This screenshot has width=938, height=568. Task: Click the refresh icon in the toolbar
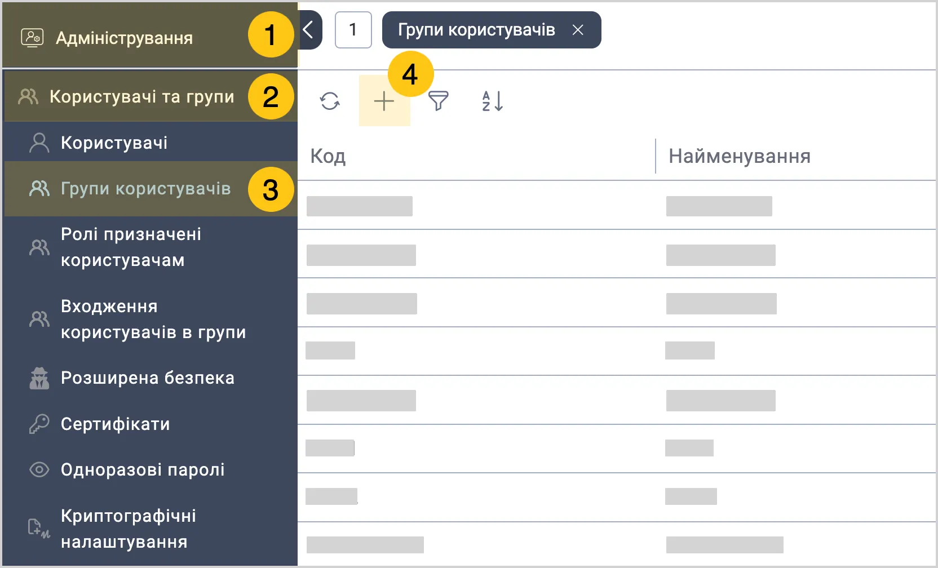330,101
